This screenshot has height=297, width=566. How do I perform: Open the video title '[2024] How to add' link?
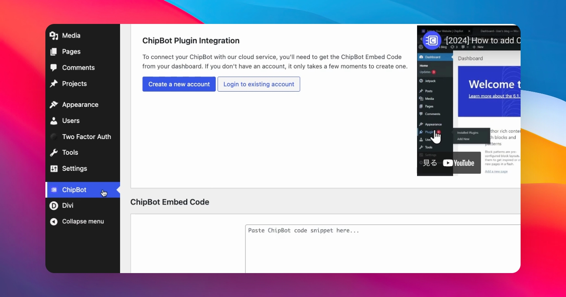(483, 40)
